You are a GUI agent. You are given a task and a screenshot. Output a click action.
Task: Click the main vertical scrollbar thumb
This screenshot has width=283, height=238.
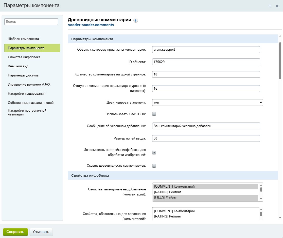click(280, 61)
